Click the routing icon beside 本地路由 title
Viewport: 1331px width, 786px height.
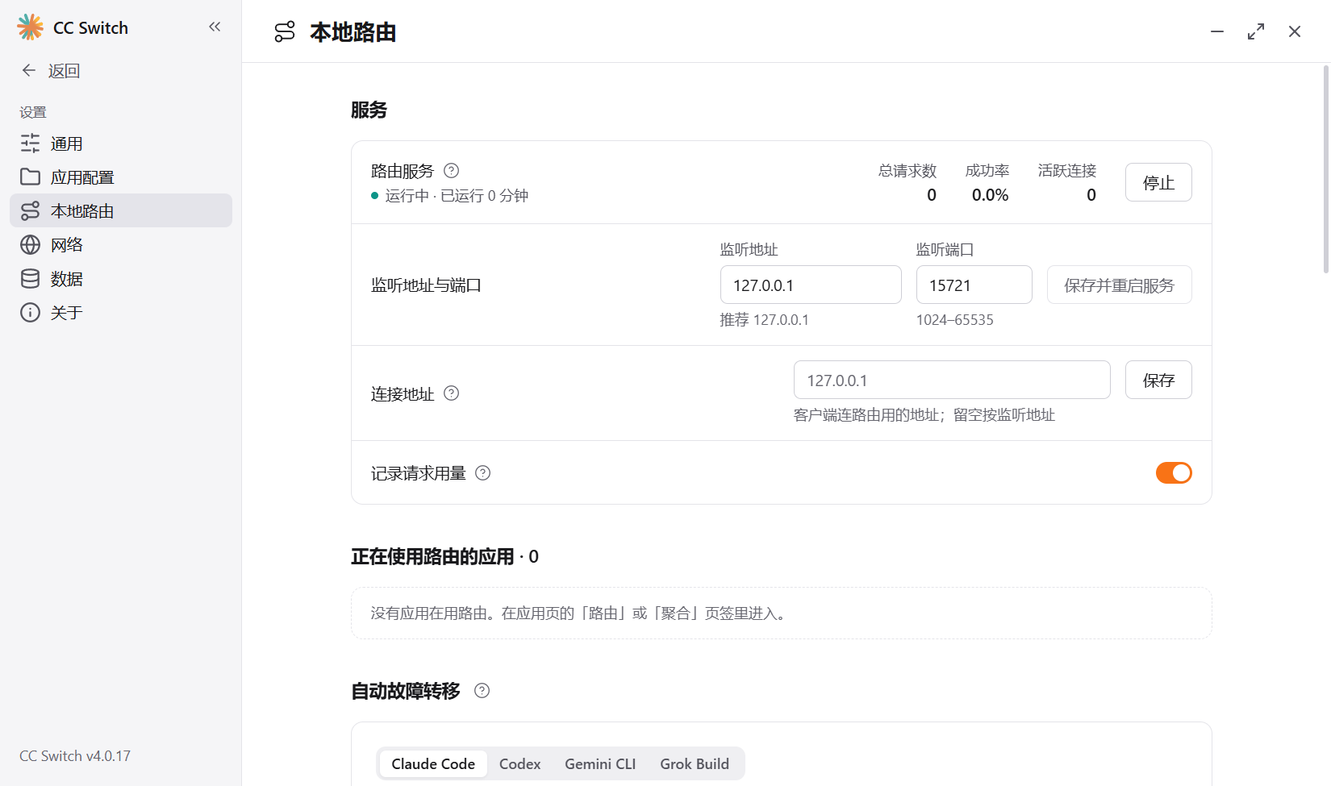[x=285, y=32]
